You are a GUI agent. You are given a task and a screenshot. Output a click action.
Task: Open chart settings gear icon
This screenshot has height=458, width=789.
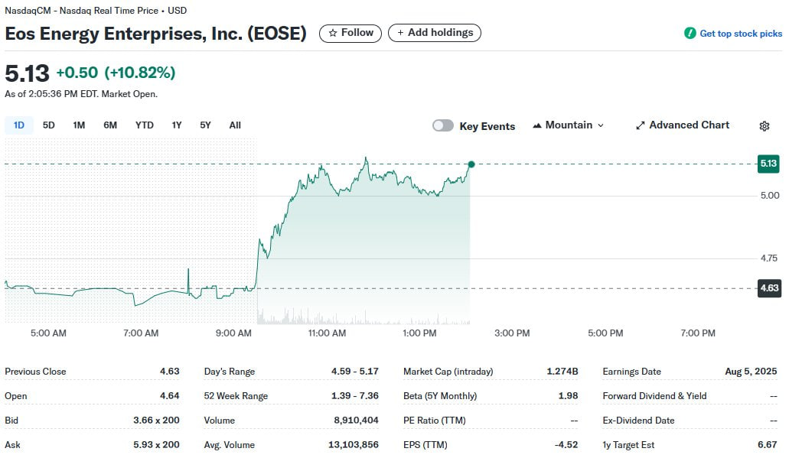(764, 126)
